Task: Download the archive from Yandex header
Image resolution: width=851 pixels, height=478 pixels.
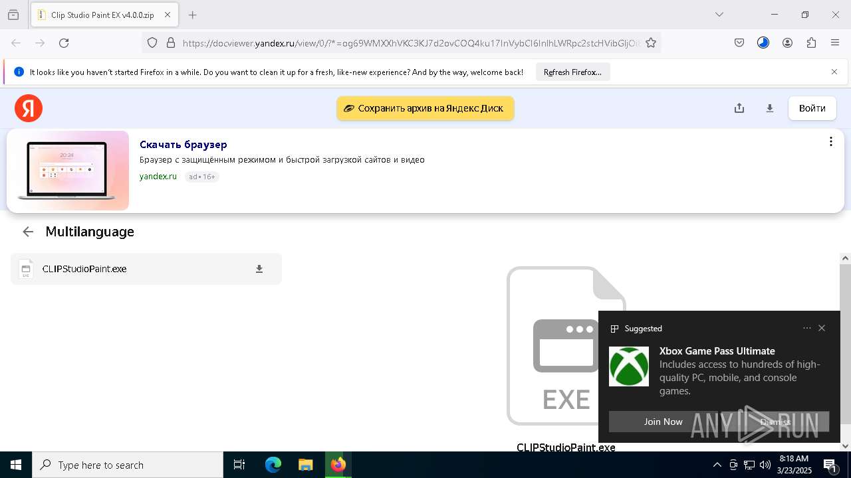Action: click(770, 108)
